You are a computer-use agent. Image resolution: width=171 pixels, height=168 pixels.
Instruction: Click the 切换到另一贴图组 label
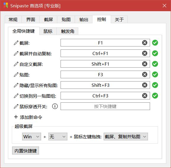pyautogui.click(x=38, y=96)
